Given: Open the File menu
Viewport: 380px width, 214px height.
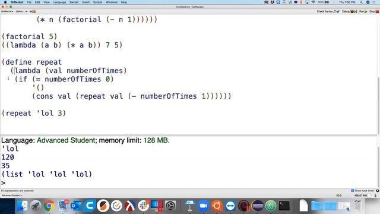Looking at the screenshot, I should [29, 2].
